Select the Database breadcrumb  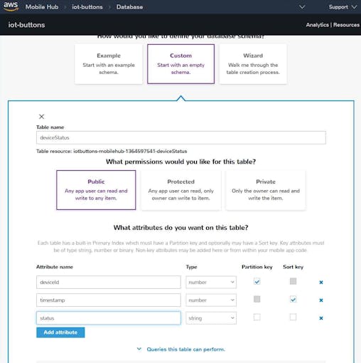point(129,7)
